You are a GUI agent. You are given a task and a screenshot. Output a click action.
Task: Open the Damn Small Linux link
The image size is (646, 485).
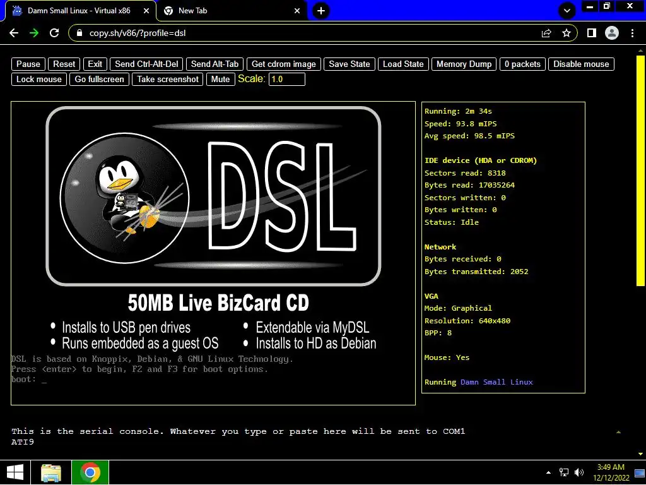[496, 382]
